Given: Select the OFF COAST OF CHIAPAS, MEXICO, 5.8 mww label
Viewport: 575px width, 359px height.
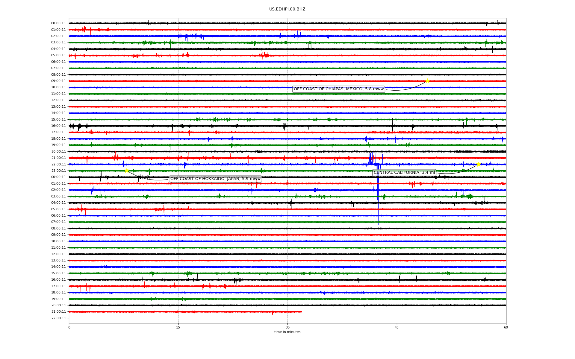Looking at the screenshot, I should pyautogui.click(x=338, y=89).
